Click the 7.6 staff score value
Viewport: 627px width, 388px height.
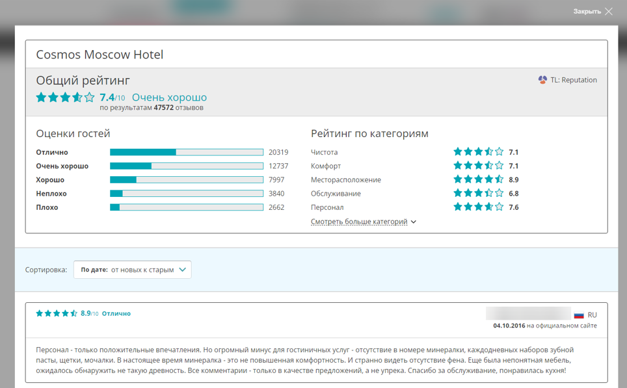point(513,207)
